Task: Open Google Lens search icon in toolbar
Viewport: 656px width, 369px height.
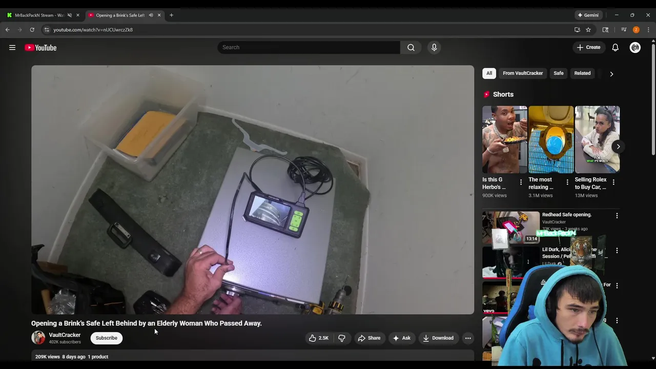Action: (x=605, y=30)
